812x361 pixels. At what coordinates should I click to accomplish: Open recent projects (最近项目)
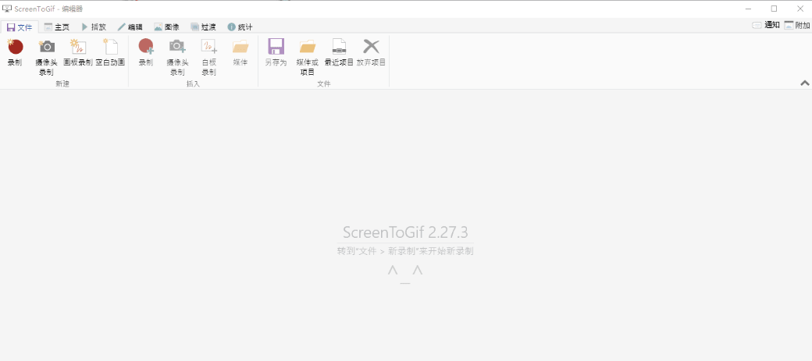[339, 53]
